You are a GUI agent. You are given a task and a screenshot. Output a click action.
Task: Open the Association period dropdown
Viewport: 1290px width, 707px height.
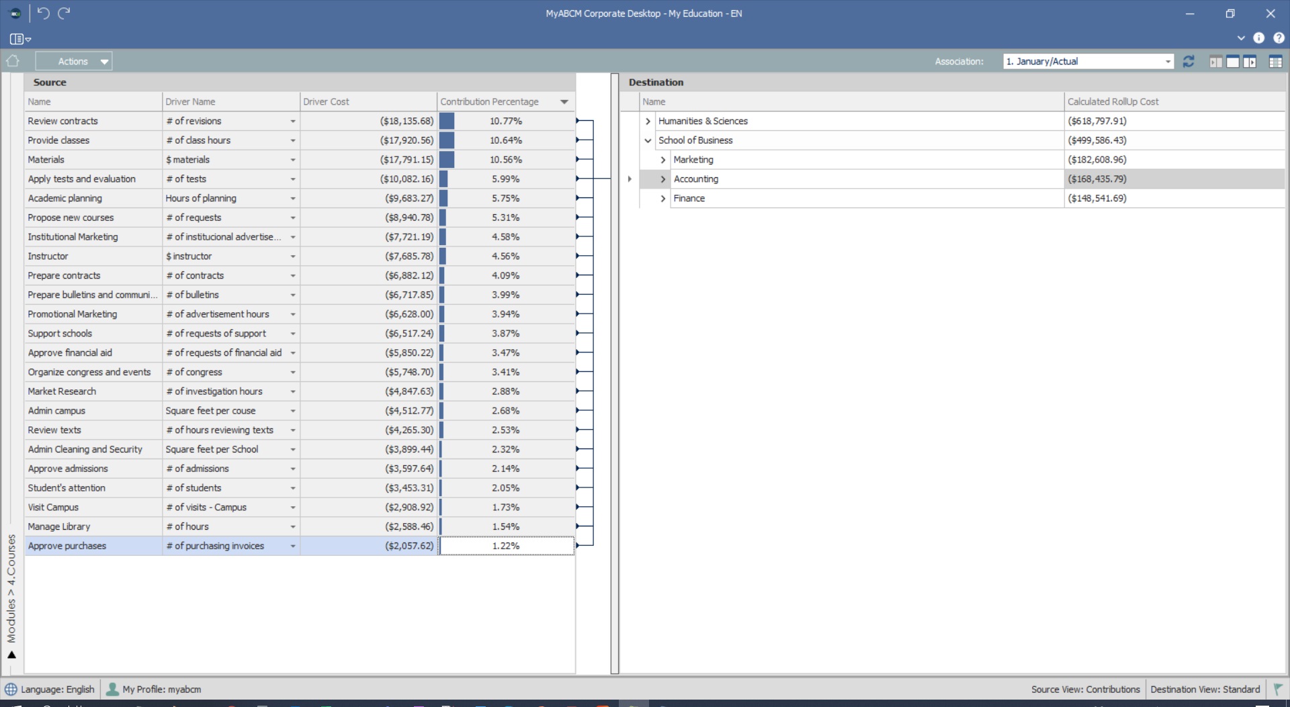1168,61
